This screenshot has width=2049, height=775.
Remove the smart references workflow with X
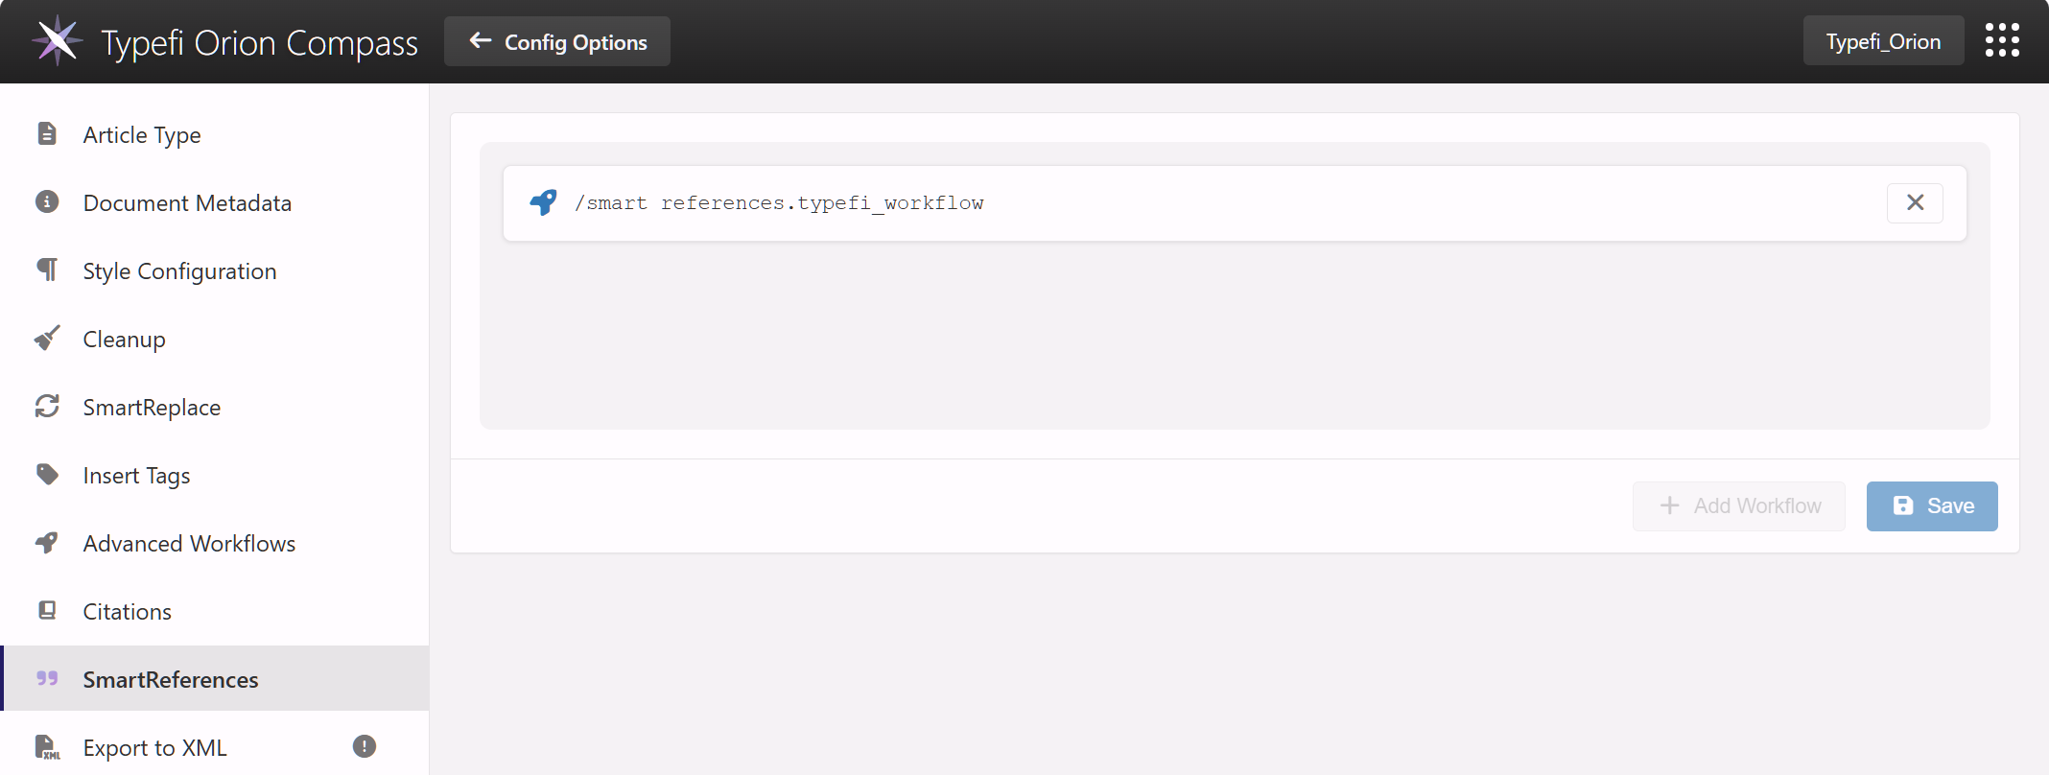click(1915, 202)
